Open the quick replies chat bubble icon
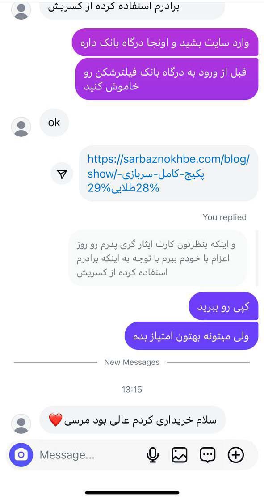 (208, 455)
